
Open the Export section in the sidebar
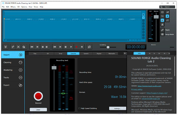[x=13, y=85]
